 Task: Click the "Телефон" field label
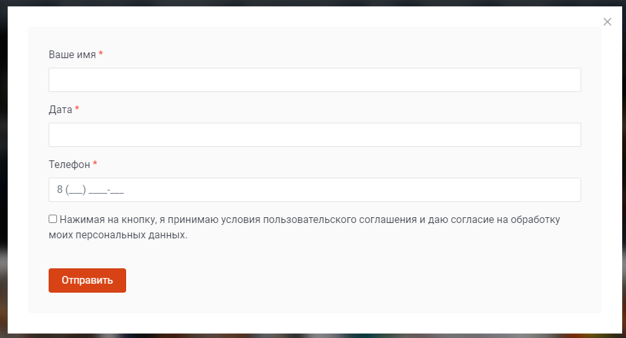[70, 165]
